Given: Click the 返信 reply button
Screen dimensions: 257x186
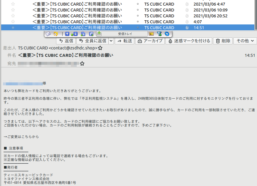Looking at the screenshot, I should pyautogui.click(x=66, y=41).
